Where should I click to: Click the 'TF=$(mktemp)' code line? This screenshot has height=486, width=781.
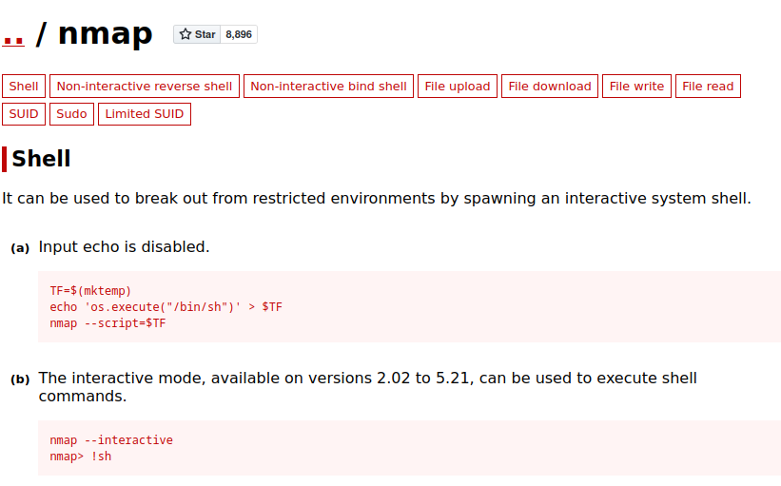pyautogui.click(x=90, y=291)
